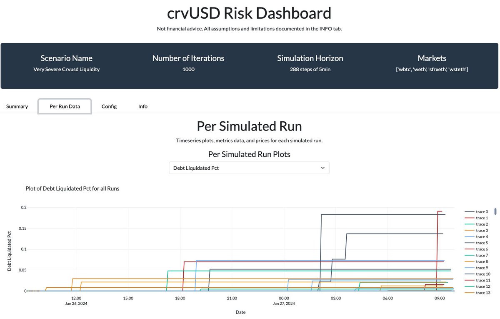Click the Date x-axis label
Screen dimensions: 500x319
(240, 312)
